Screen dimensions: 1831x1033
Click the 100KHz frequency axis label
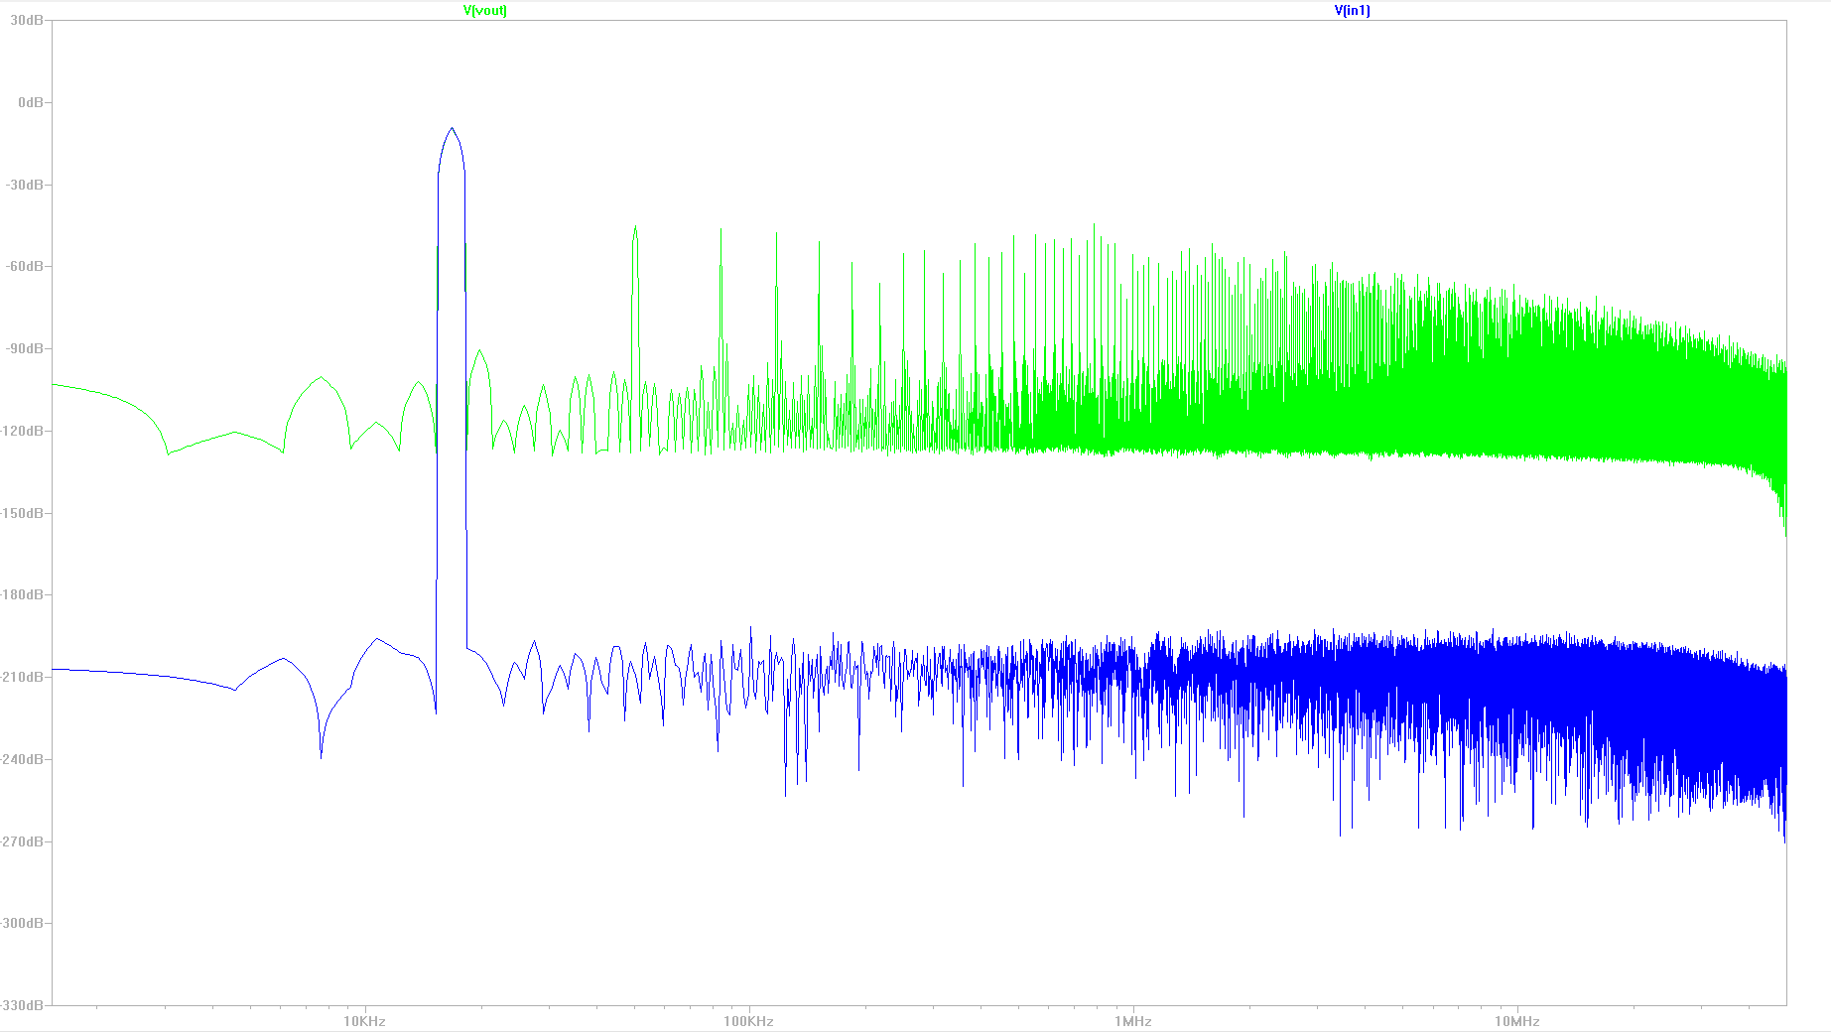click(748, 1021)
